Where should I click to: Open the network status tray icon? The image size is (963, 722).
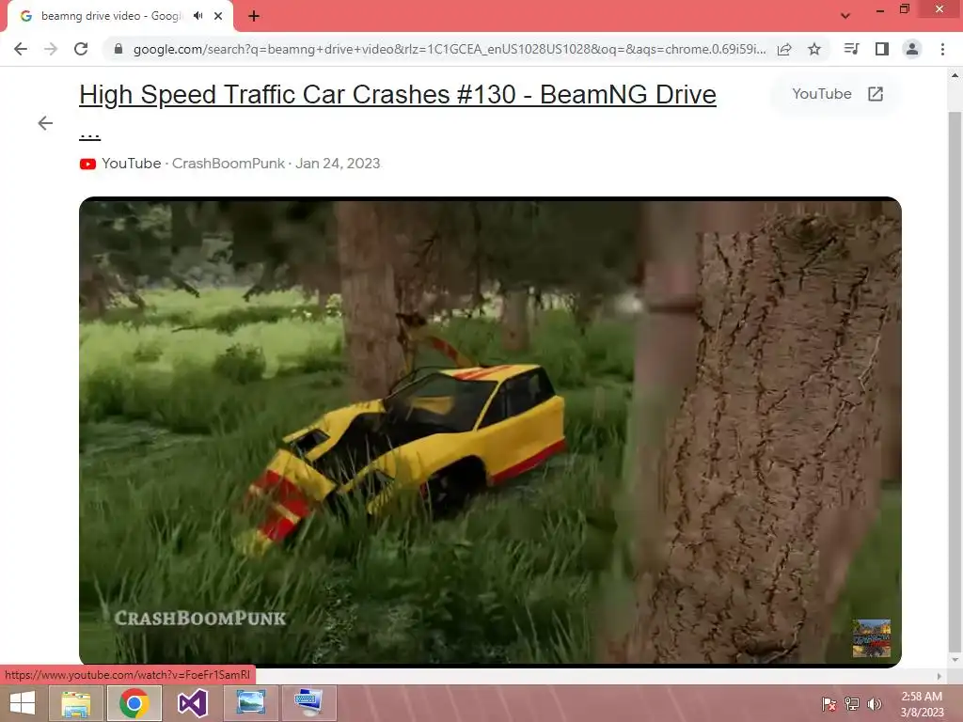[x=852, y=703]
